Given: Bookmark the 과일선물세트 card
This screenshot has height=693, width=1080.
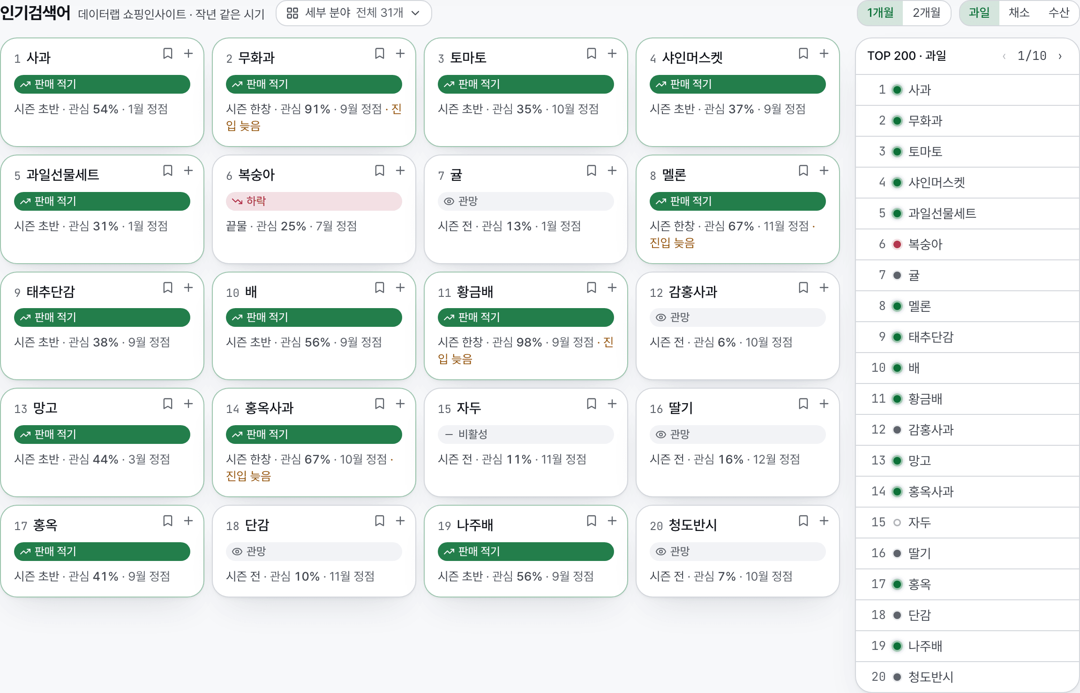Looking at the screenshot, I should click(x=168, y=171).
